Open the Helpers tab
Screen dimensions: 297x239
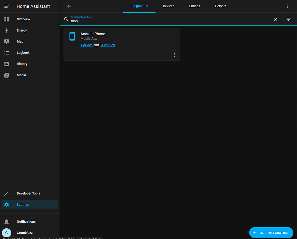pos(220,6)
